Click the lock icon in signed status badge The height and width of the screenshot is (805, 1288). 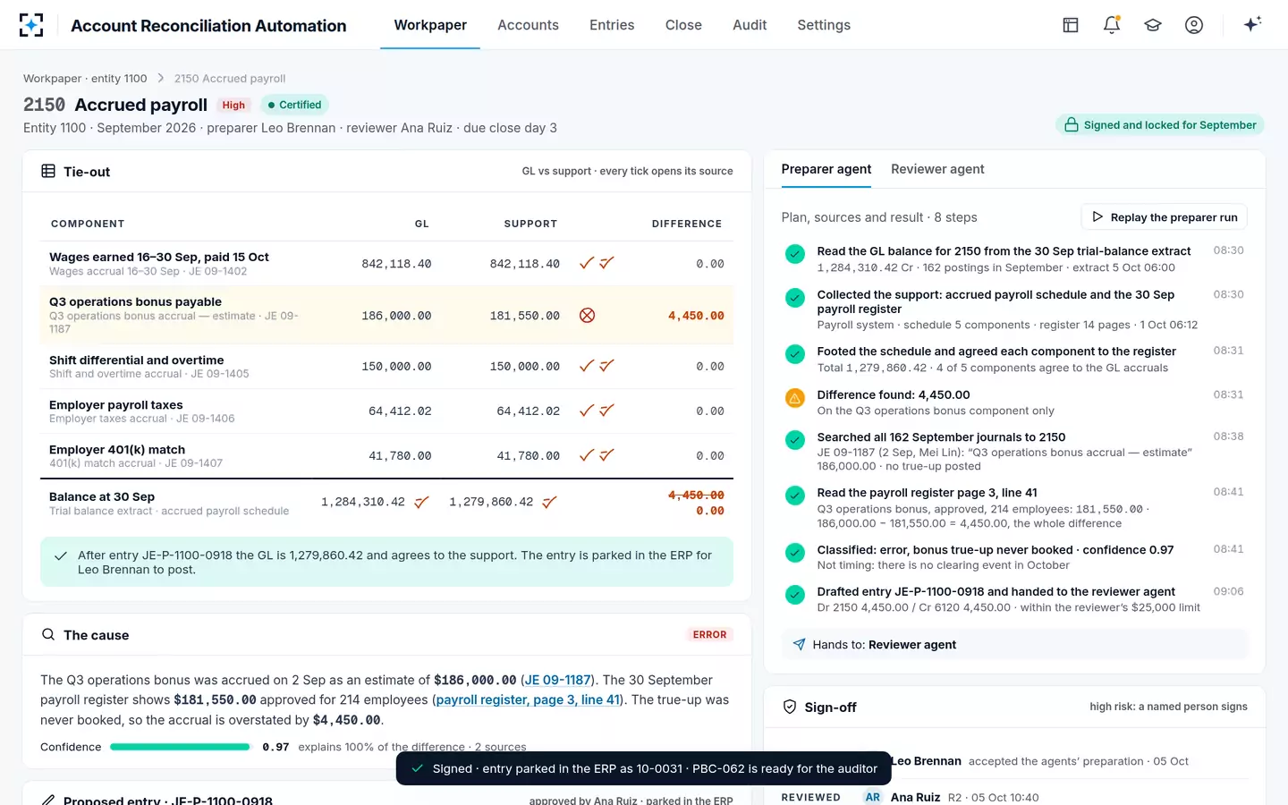pos(1071,125)
